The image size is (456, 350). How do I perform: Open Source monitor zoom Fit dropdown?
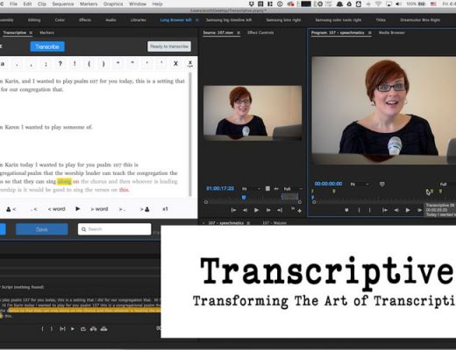[251, 189]
